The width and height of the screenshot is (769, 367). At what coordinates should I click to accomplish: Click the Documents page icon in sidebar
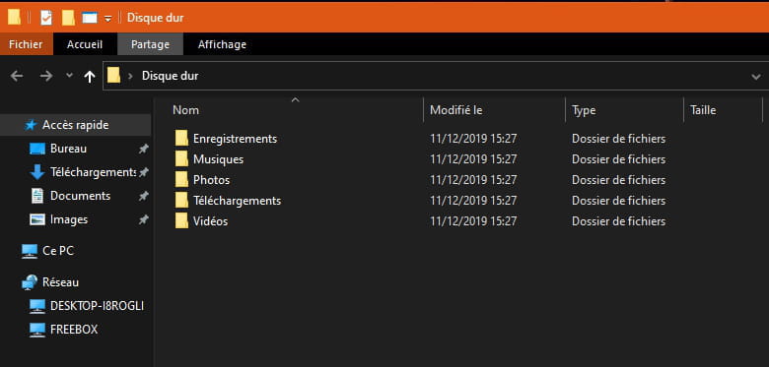pos(37,196)
